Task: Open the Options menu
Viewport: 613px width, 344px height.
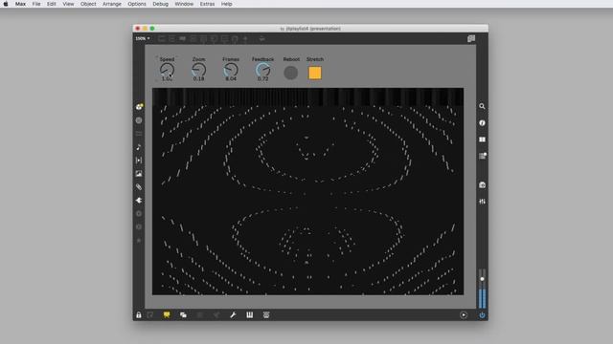Action: click(137, 4)
